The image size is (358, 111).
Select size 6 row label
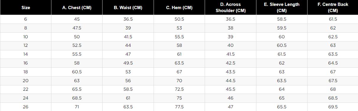26,19
